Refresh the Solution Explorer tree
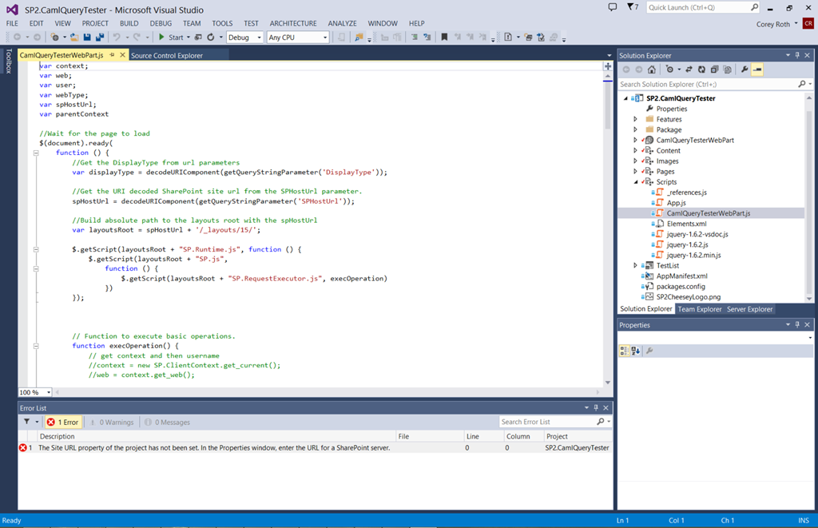The image size is (818, 528). [x=701, y=69]
